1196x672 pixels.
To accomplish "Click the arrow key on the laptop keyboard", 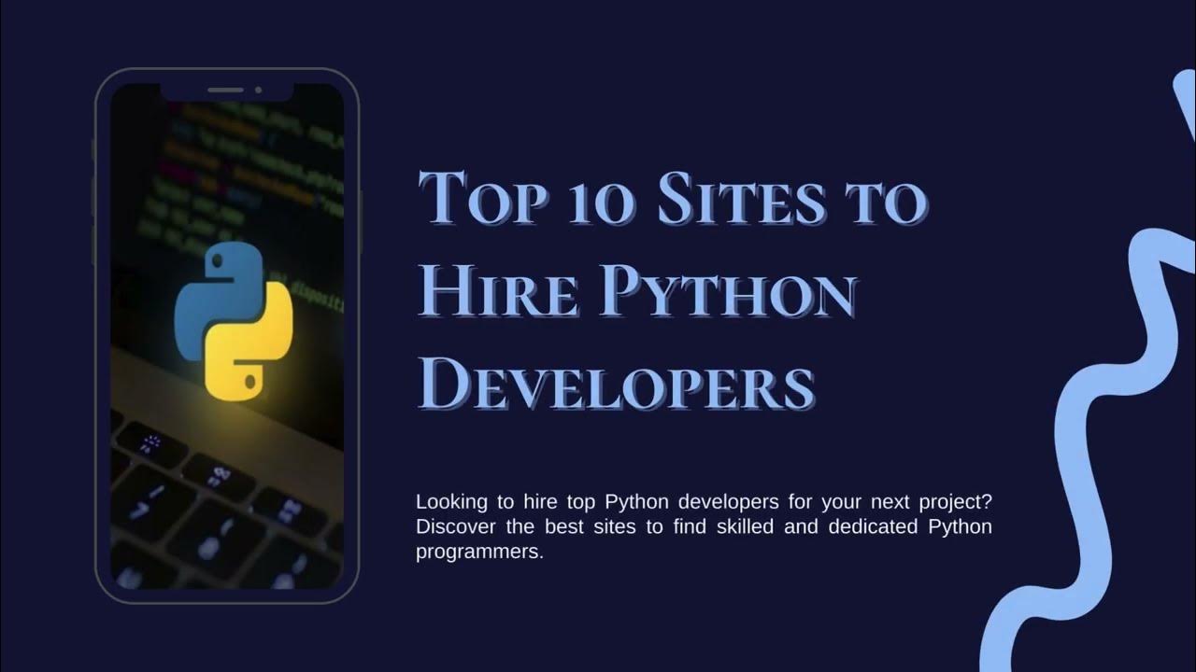I will [x=140, y=509].
